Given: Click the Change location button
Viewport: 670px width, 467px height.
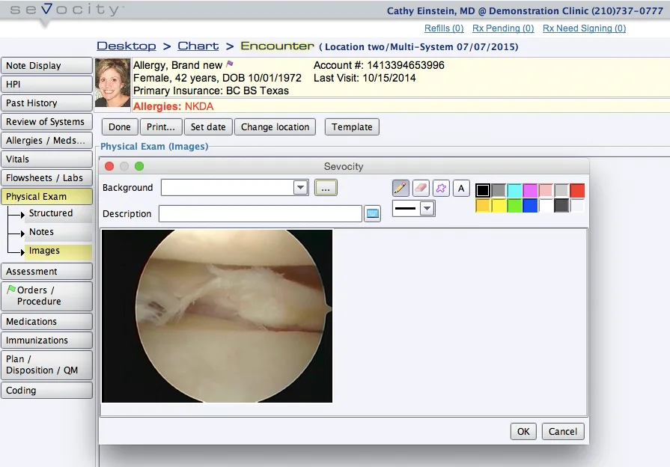Looking at the screenshot, I should pyautogui.click(x=275, y=126).
